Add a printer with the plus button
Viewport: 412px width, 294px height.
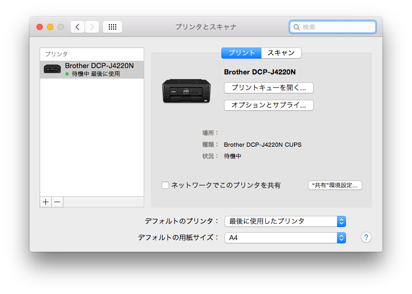pos(46,202)
